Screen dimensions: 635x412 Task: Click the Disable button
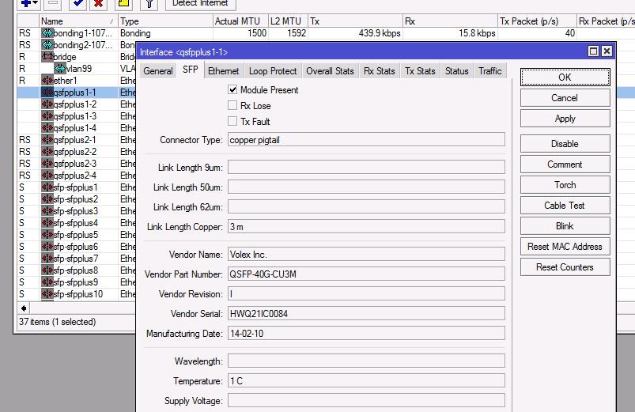coord(565,144)
